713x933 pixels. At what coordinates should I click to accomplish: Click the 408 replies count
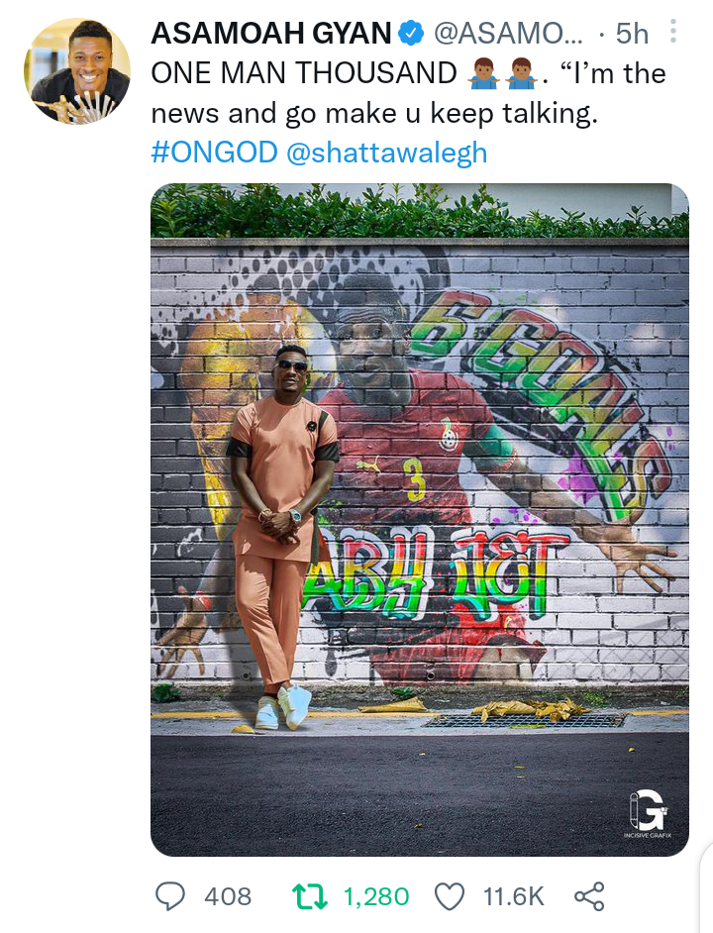pyautogui.click(x=228, y=896)
